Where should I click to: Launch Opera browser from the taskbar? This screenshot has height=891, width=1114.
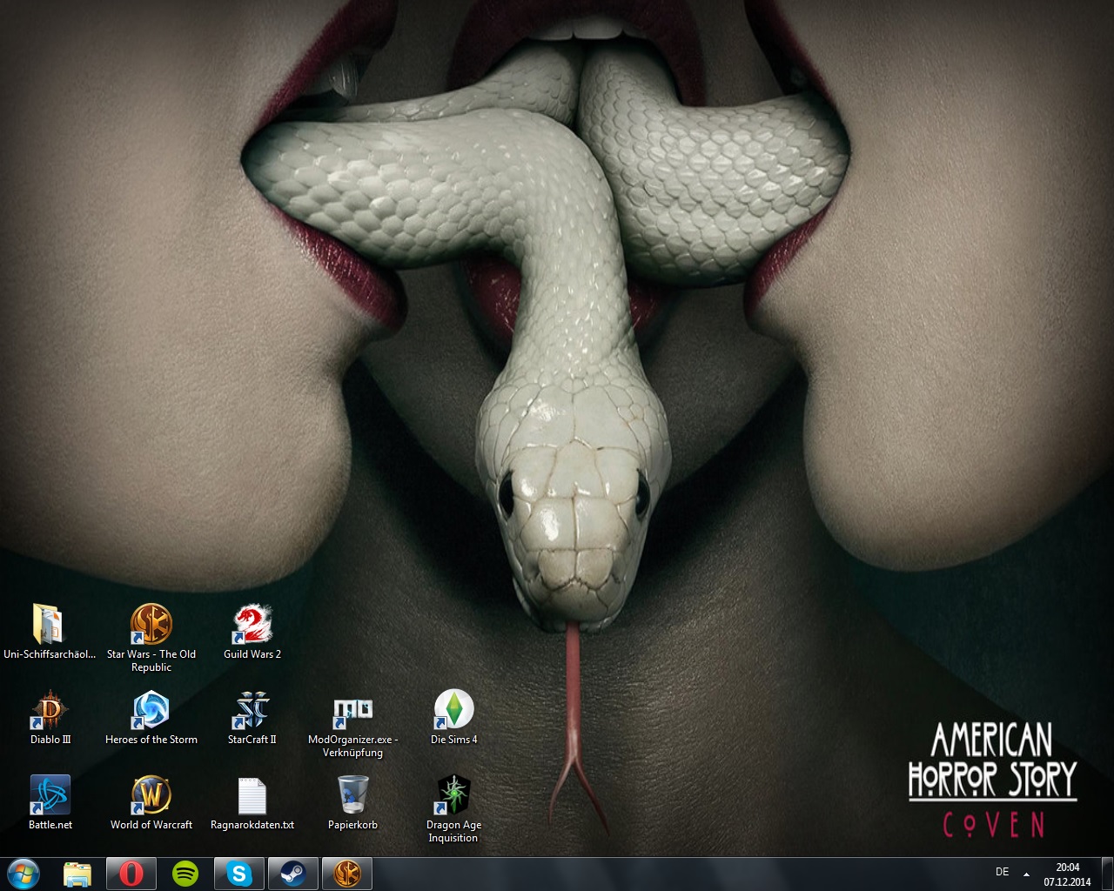[131, 874]
